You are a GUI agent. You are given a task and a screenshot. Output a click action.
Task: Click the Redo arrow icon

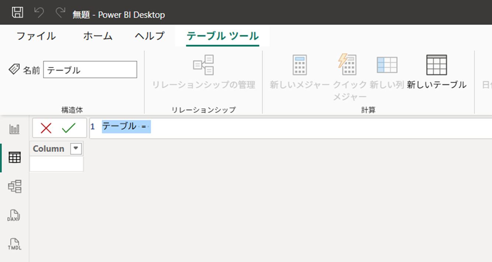click(60, 13)
